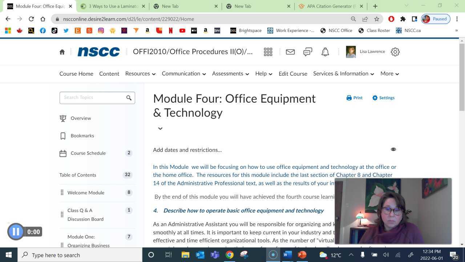The height and width of the screenshot is (262, 465).
Task: Collapse the module description with the chevron
Action: [x=160, y=128]
